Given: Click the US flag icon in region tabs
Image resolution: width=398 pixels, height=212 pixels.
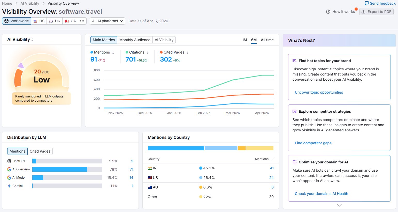Looking at the screenshot, I should (x=35, y=21).
